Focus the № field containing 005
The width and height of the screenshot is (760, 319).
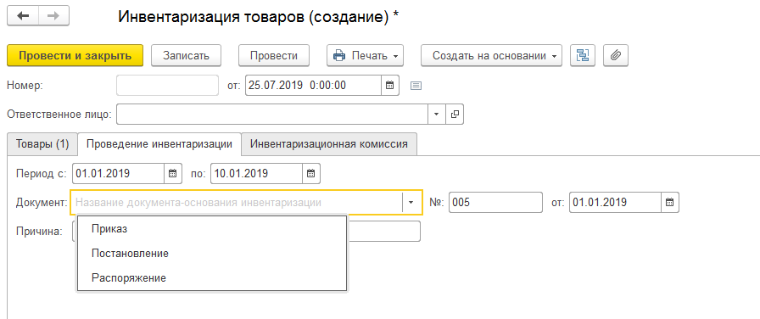click(x=496, y=202)
